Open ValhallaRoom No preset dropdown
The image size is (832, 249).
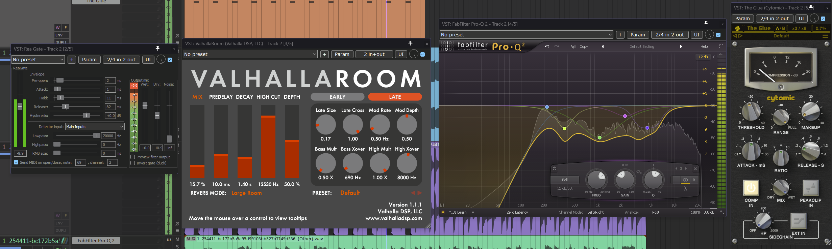pyautogui.click(x=250, y=54)
